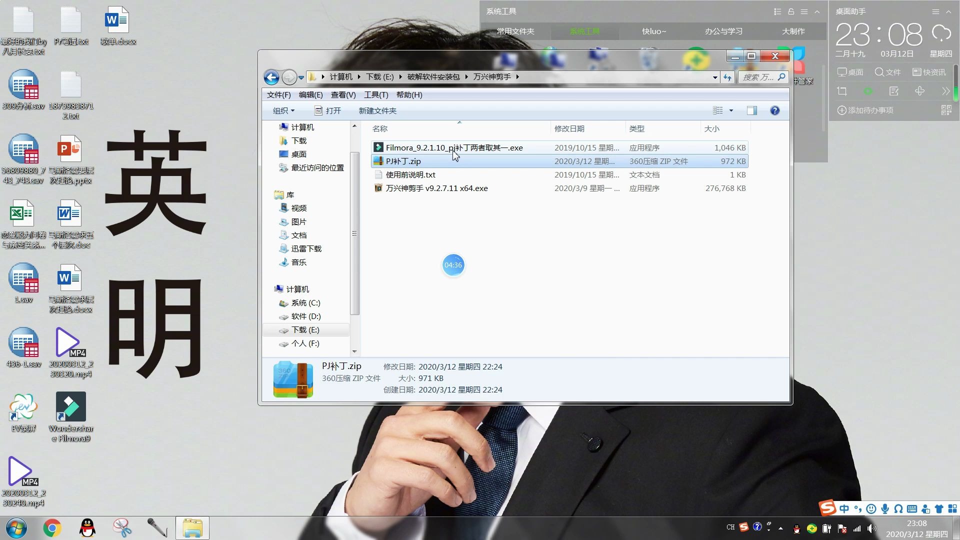Viewport: 960px width, 540px height.
Task: Open Explorer help with the question mark icon
Action: (x=774, y=110)
